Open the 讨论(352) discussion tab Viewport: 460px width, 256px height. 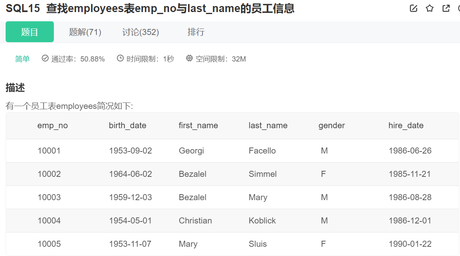click(141, 32)
